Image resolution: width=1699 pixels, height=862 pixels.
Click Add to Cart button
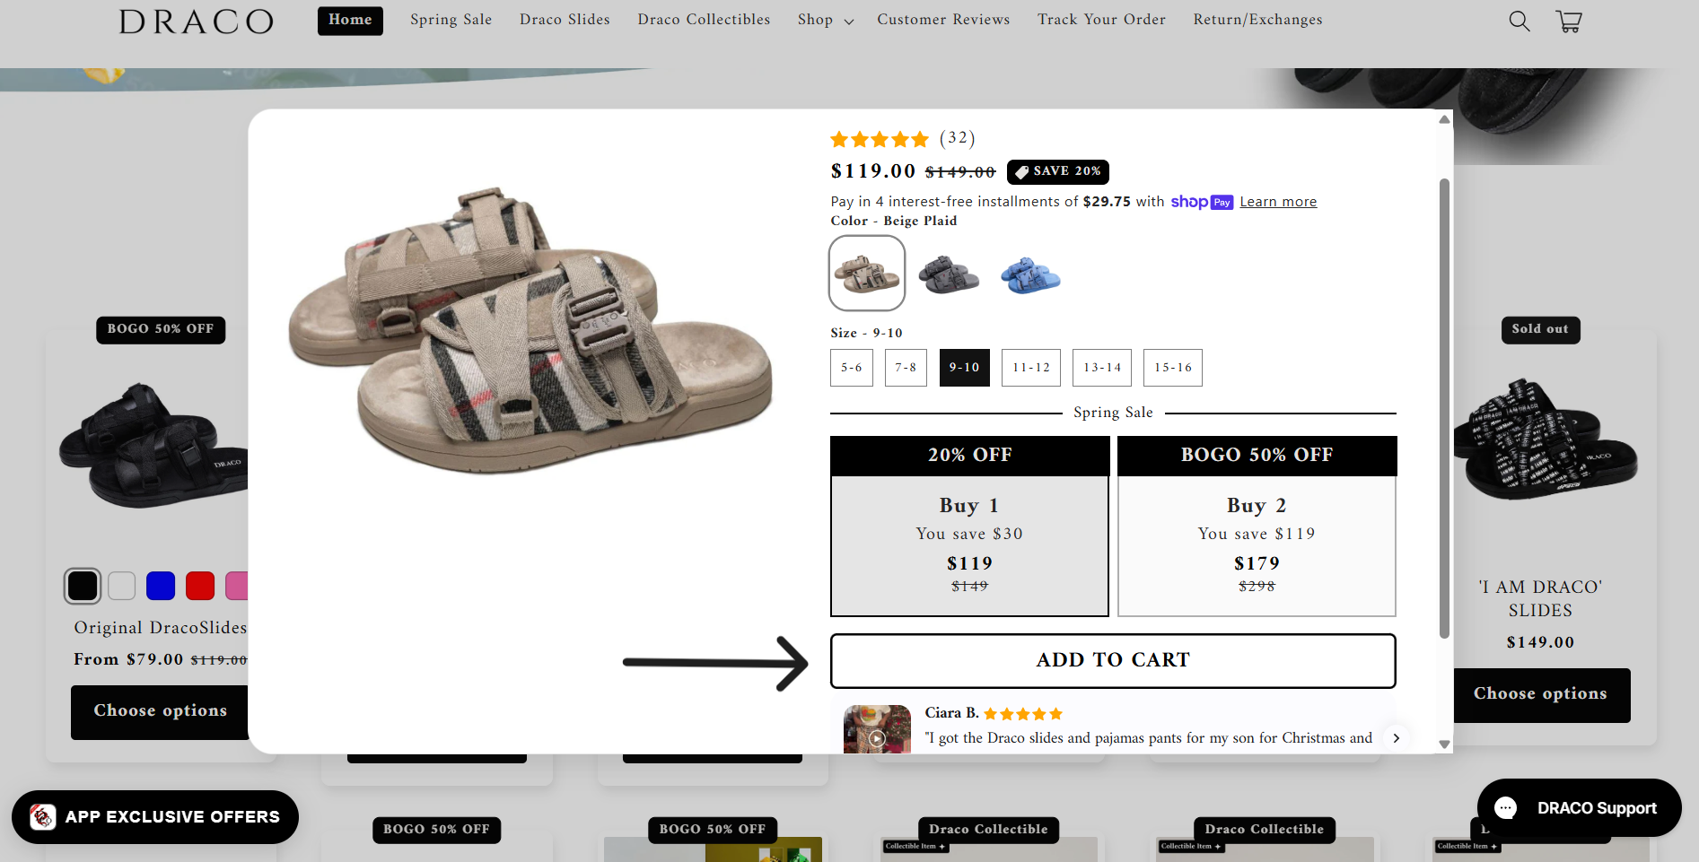tap(1113, 661)
